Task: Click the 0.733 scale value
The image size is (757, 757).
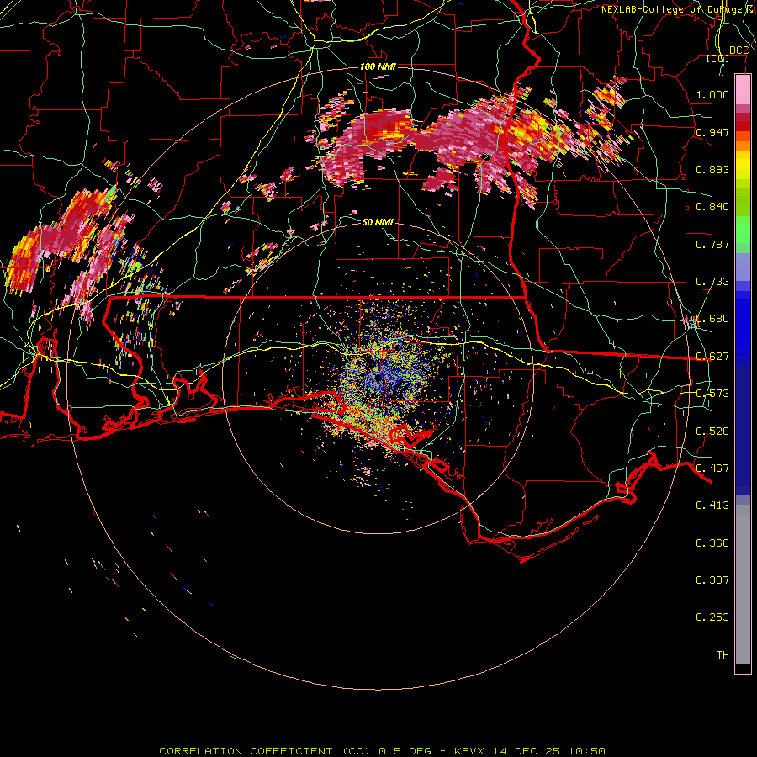Action: 712,282
